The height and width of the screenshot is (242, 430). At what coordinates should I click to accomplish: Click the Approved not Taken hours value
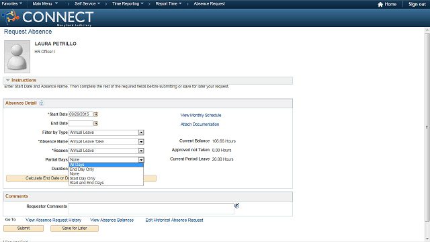tap(222, 151)
